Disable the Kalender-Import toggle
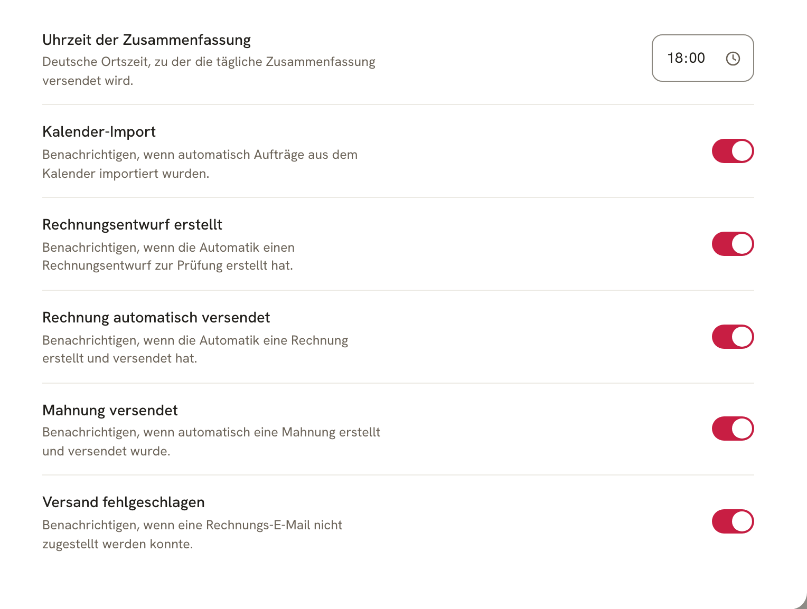Viewport: 807px width, 609px height. click(733, 151)
